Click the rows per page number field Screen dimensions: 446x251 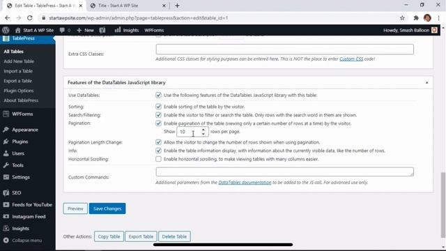coord(192,132)
